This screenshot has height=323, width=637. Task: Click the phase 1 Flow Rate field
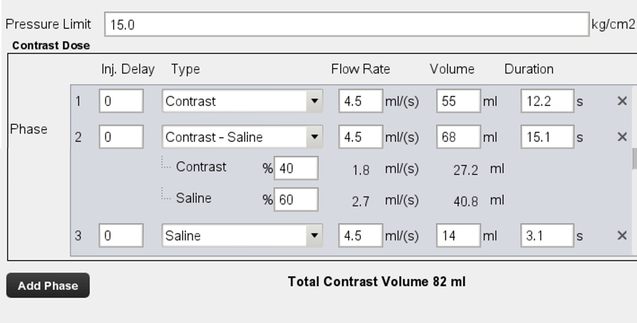tap(360, 101)
